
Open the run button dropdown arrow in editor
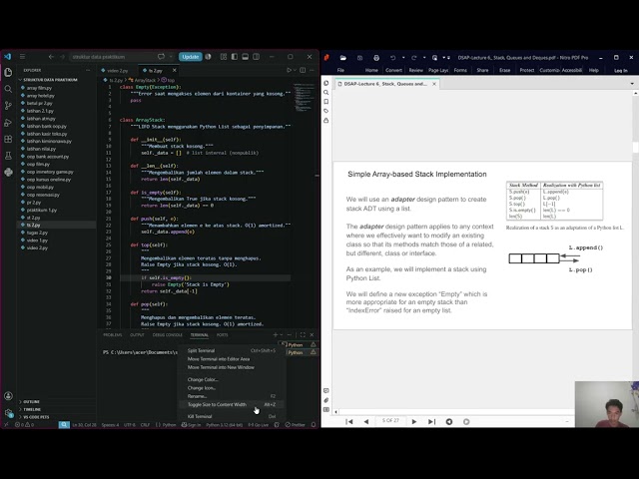(295, 70)
